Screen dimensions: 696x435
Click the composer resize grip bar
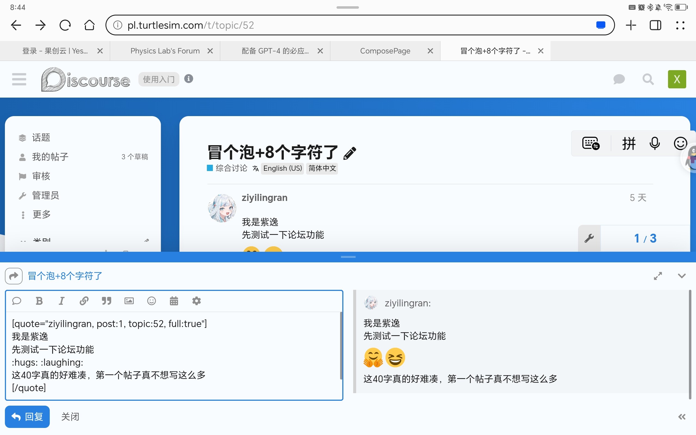(x=348, y=257)
